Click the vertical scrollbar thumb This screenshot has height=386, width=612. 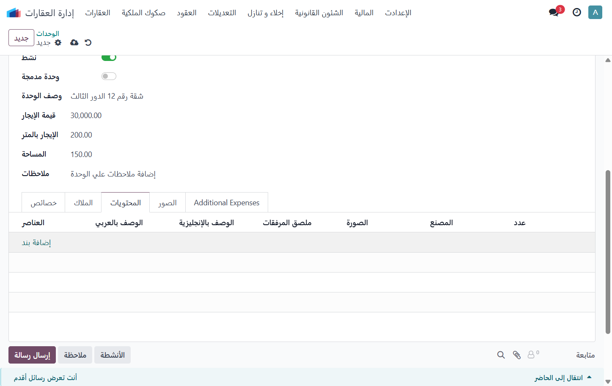(608, 252)
